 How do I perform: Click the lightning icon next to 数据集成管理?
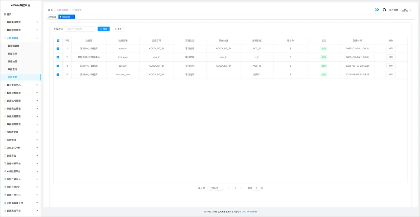click(x=5, y=22)
